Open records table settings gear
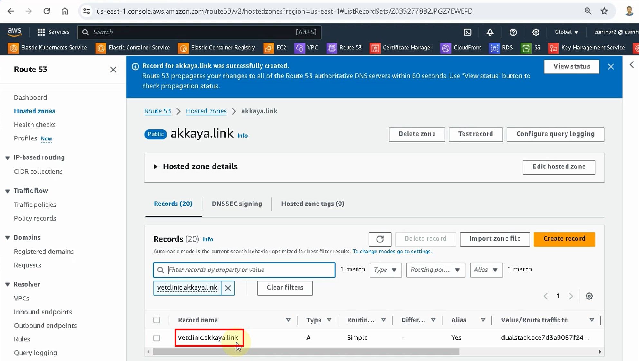 pos(589,296)
